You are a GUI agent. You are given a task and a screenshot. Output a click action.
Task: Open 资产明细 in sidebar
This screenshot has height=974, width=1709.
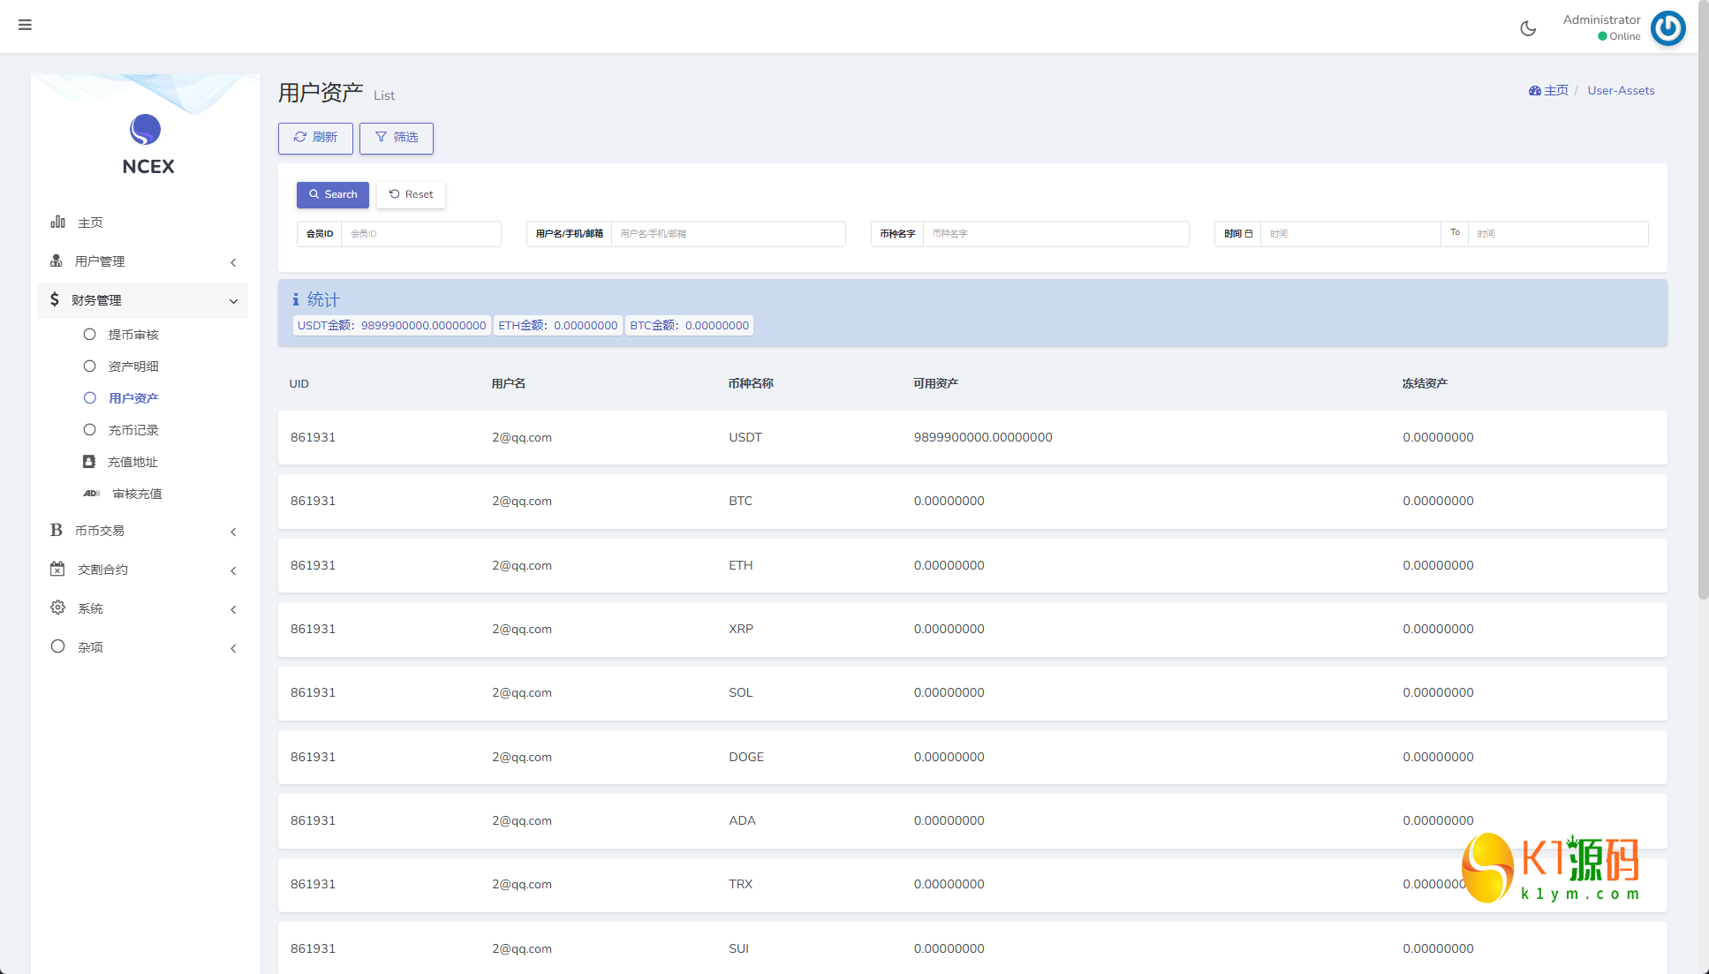pos(133,366)
